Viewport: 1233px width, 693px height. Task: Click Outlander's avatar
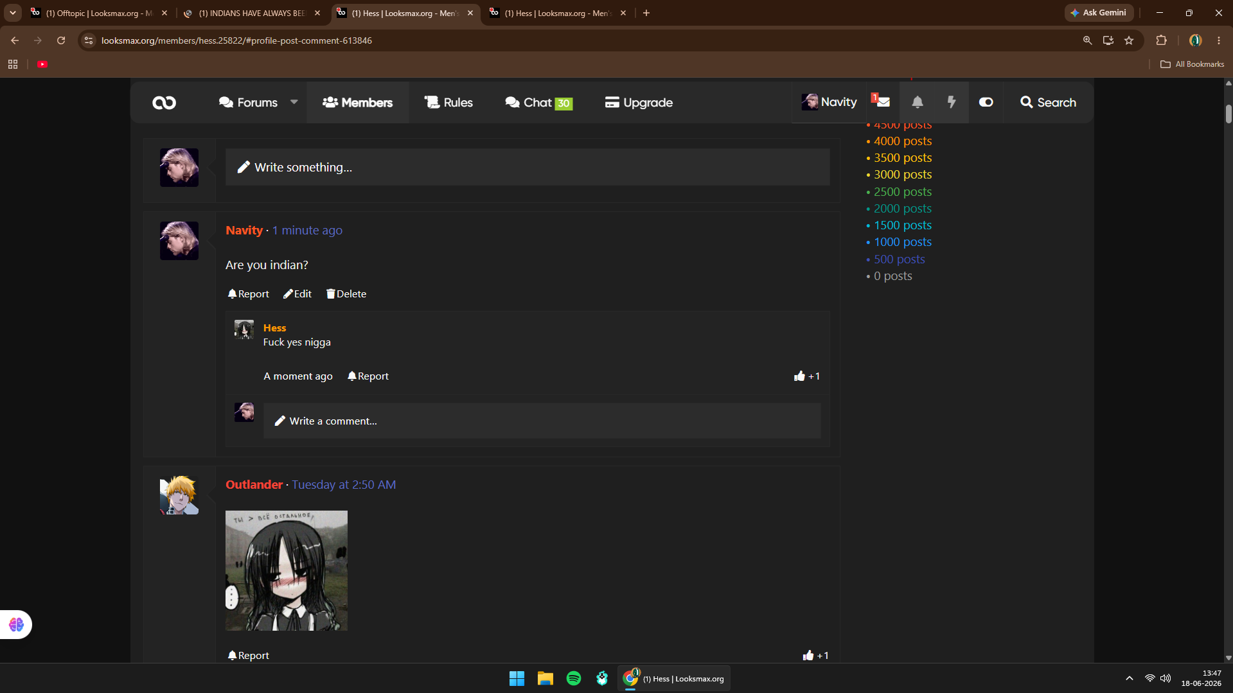click(x=179, y=495)
